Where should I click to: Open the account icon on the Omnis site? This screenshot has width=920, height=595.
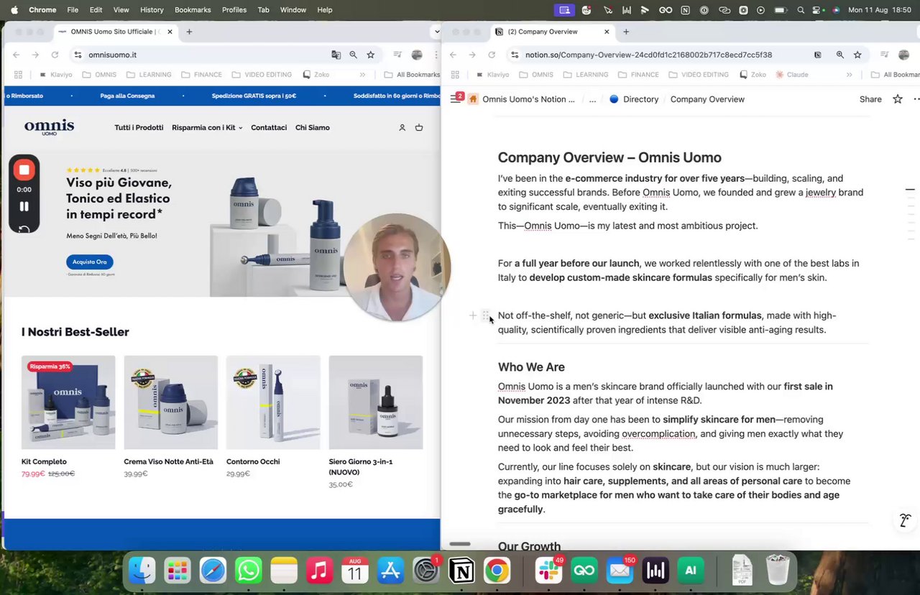click(402, 127)
